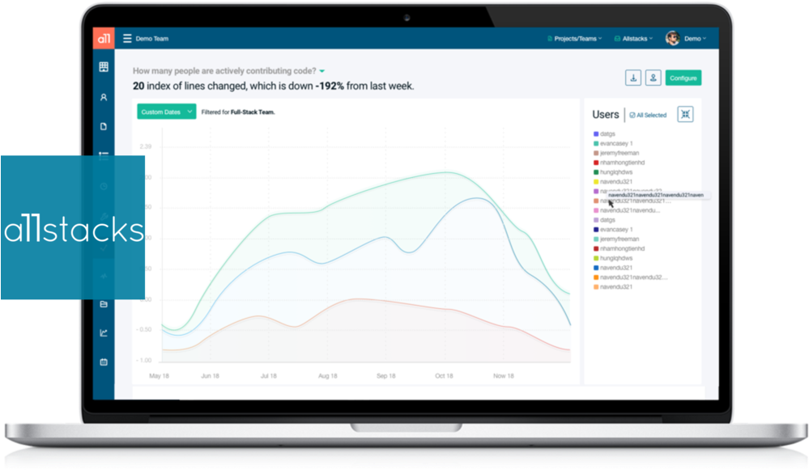809x470 pixels.
Task: Select user 'navendu321' beside the yellow swatch
Action: coord(616,181)
